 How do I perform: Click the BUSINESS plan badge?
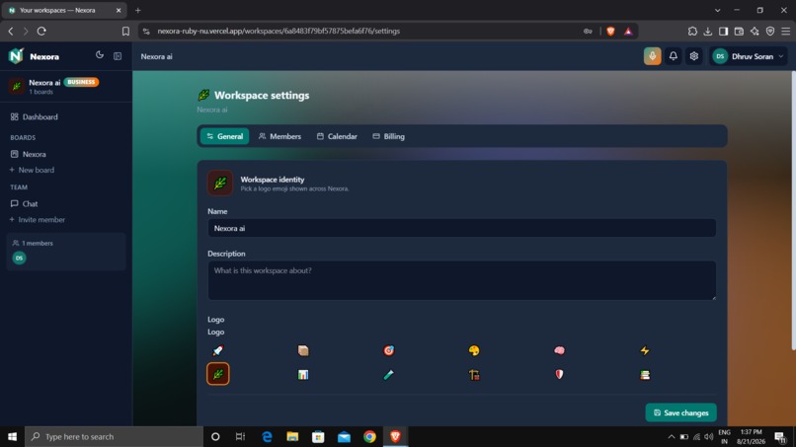81,82
